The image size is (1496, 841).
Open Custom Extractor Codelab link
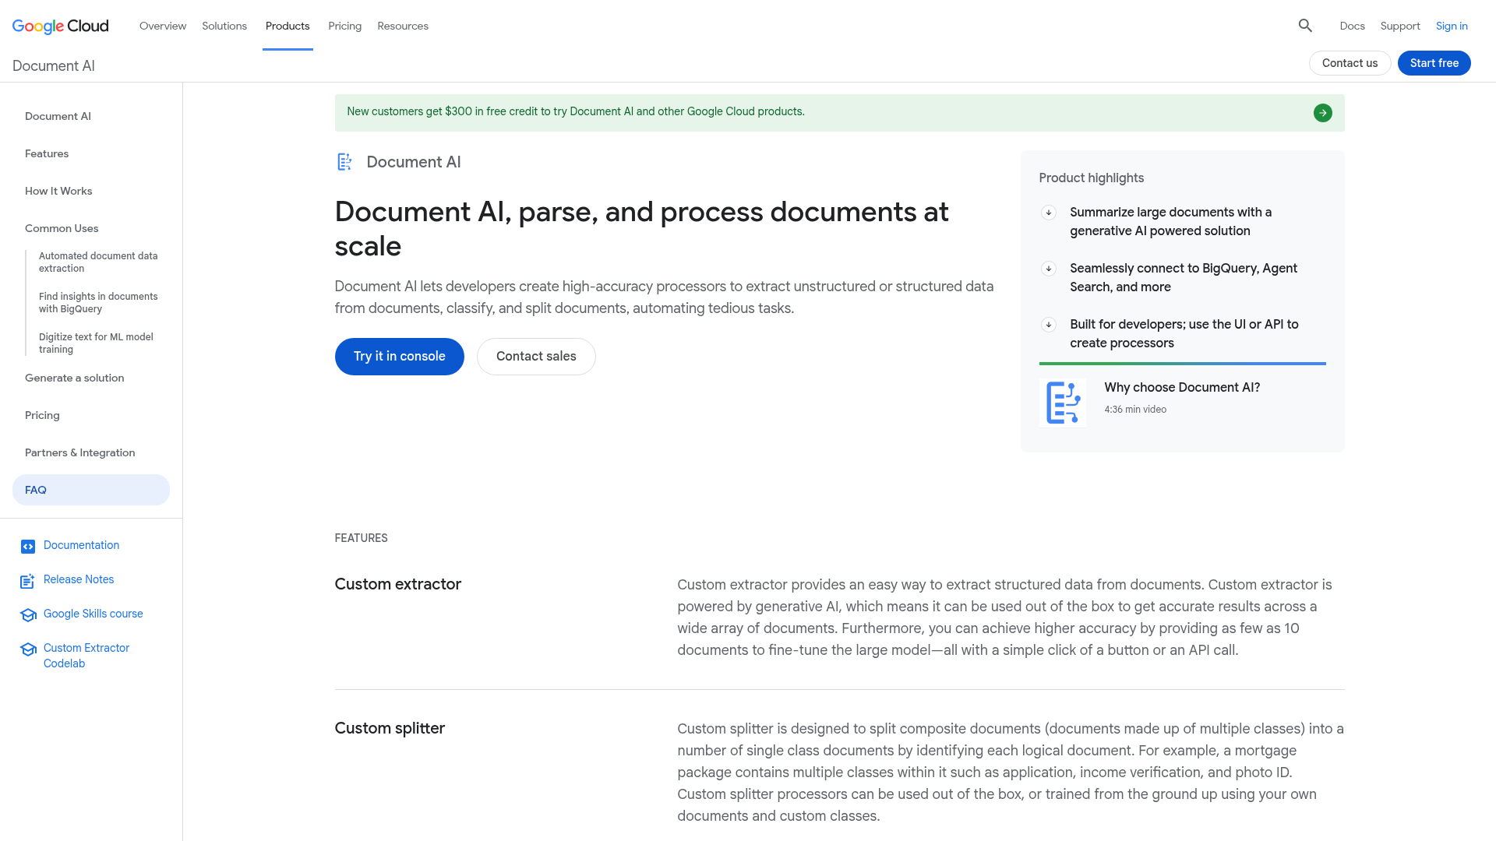86,656
